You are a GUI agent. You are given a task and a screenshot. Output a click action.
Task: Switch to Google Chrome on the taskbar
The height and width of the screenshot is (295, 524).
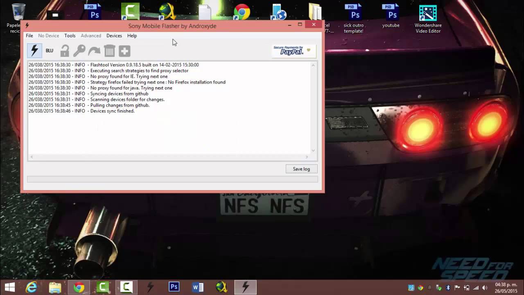79,287
